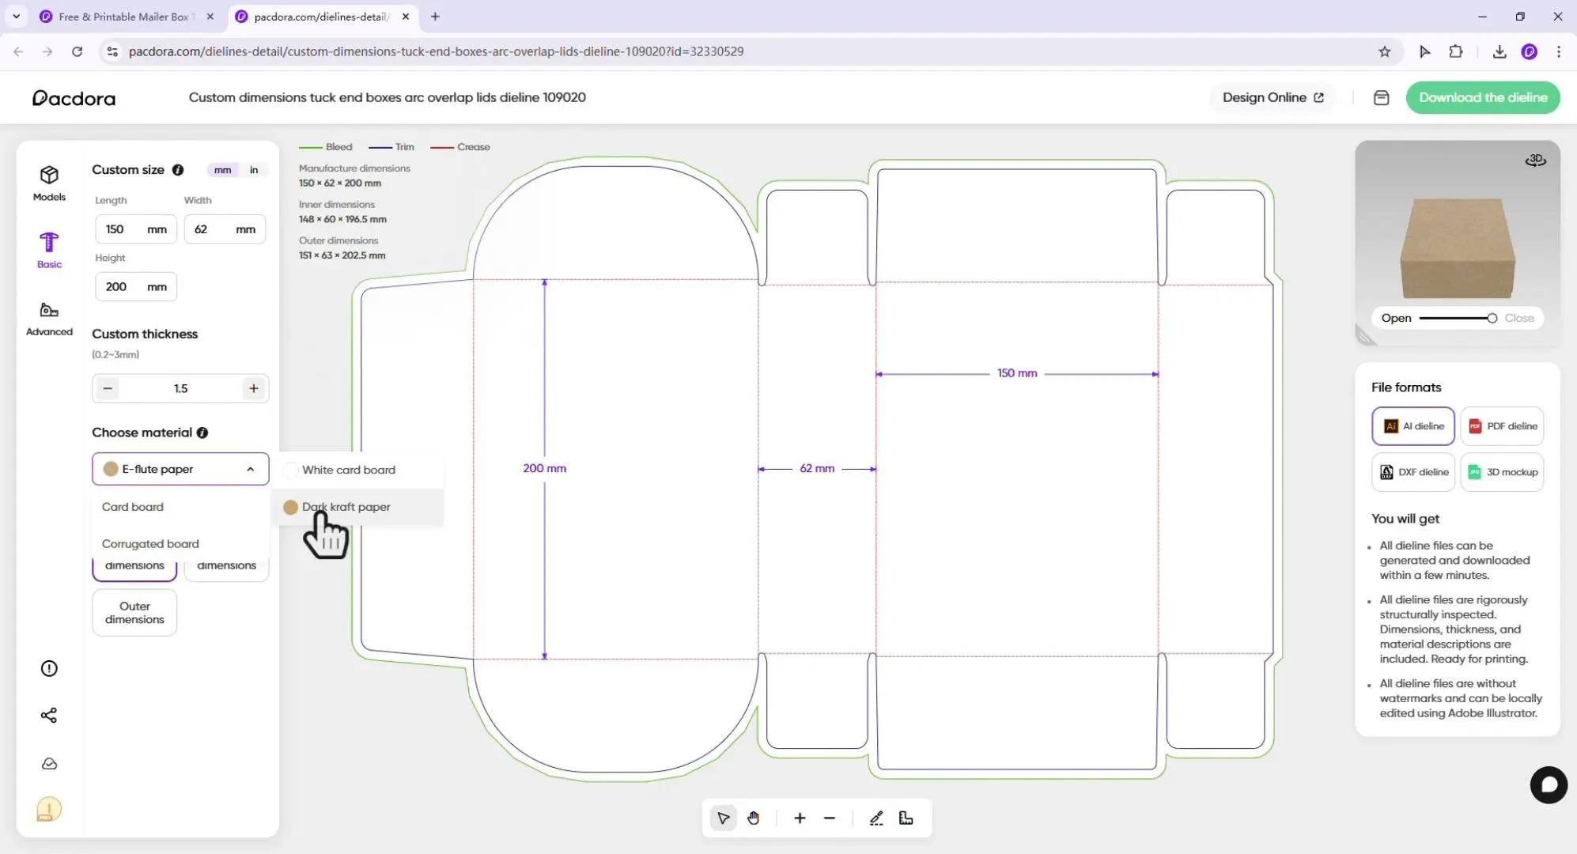Viewport: 1577px width, 854px height.
Task: Activate the annotation pencil tool
Action: [875, 818]
